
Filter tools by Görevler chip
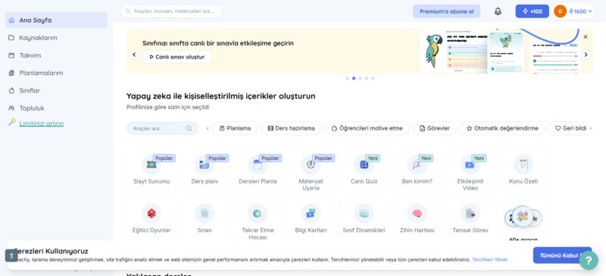(x=434, y=128)
